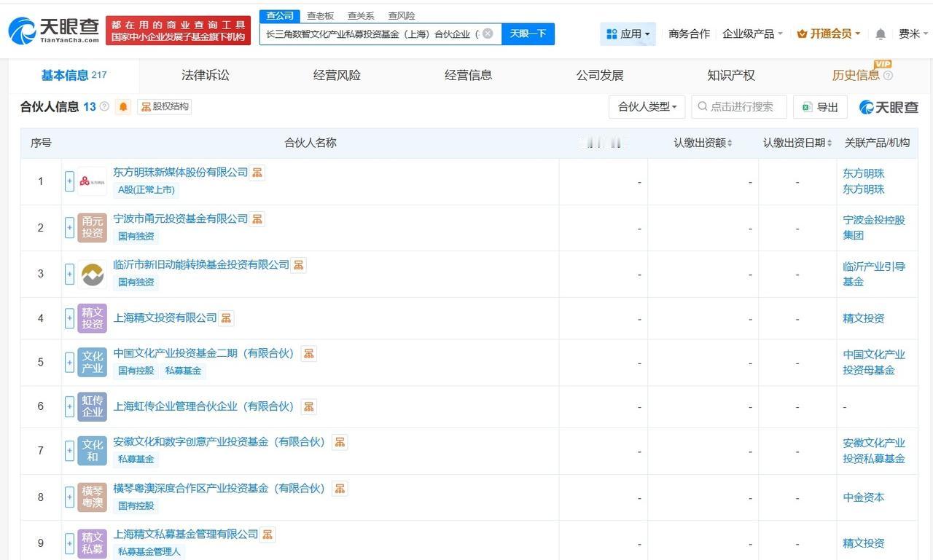Expand row 7 安徽文化和数字创意 details
Image resolution: width=933 pixels, height=560 pixels.
70,451
